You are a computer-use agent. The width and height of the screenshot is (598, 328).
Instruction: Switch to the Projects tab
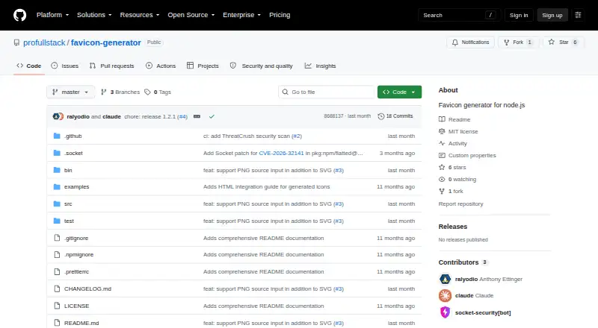coord(203,66)
